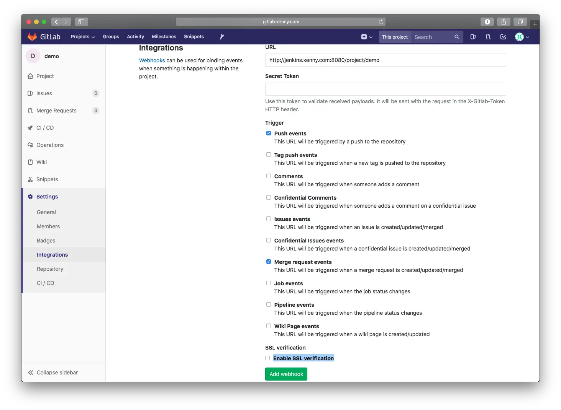The image size is (561, 410).
Task: Click the demo project avatar D
Action: 33,56
